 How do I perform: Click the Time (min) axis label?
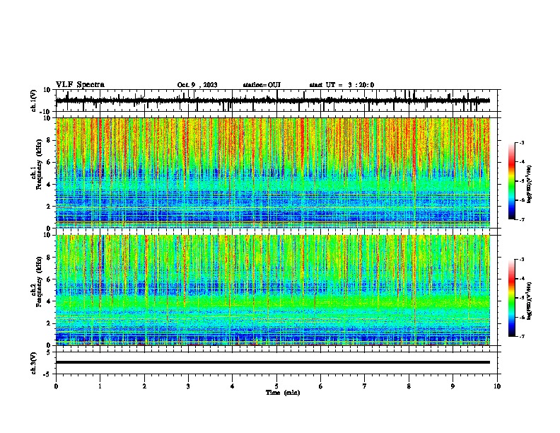coord(283,393)
